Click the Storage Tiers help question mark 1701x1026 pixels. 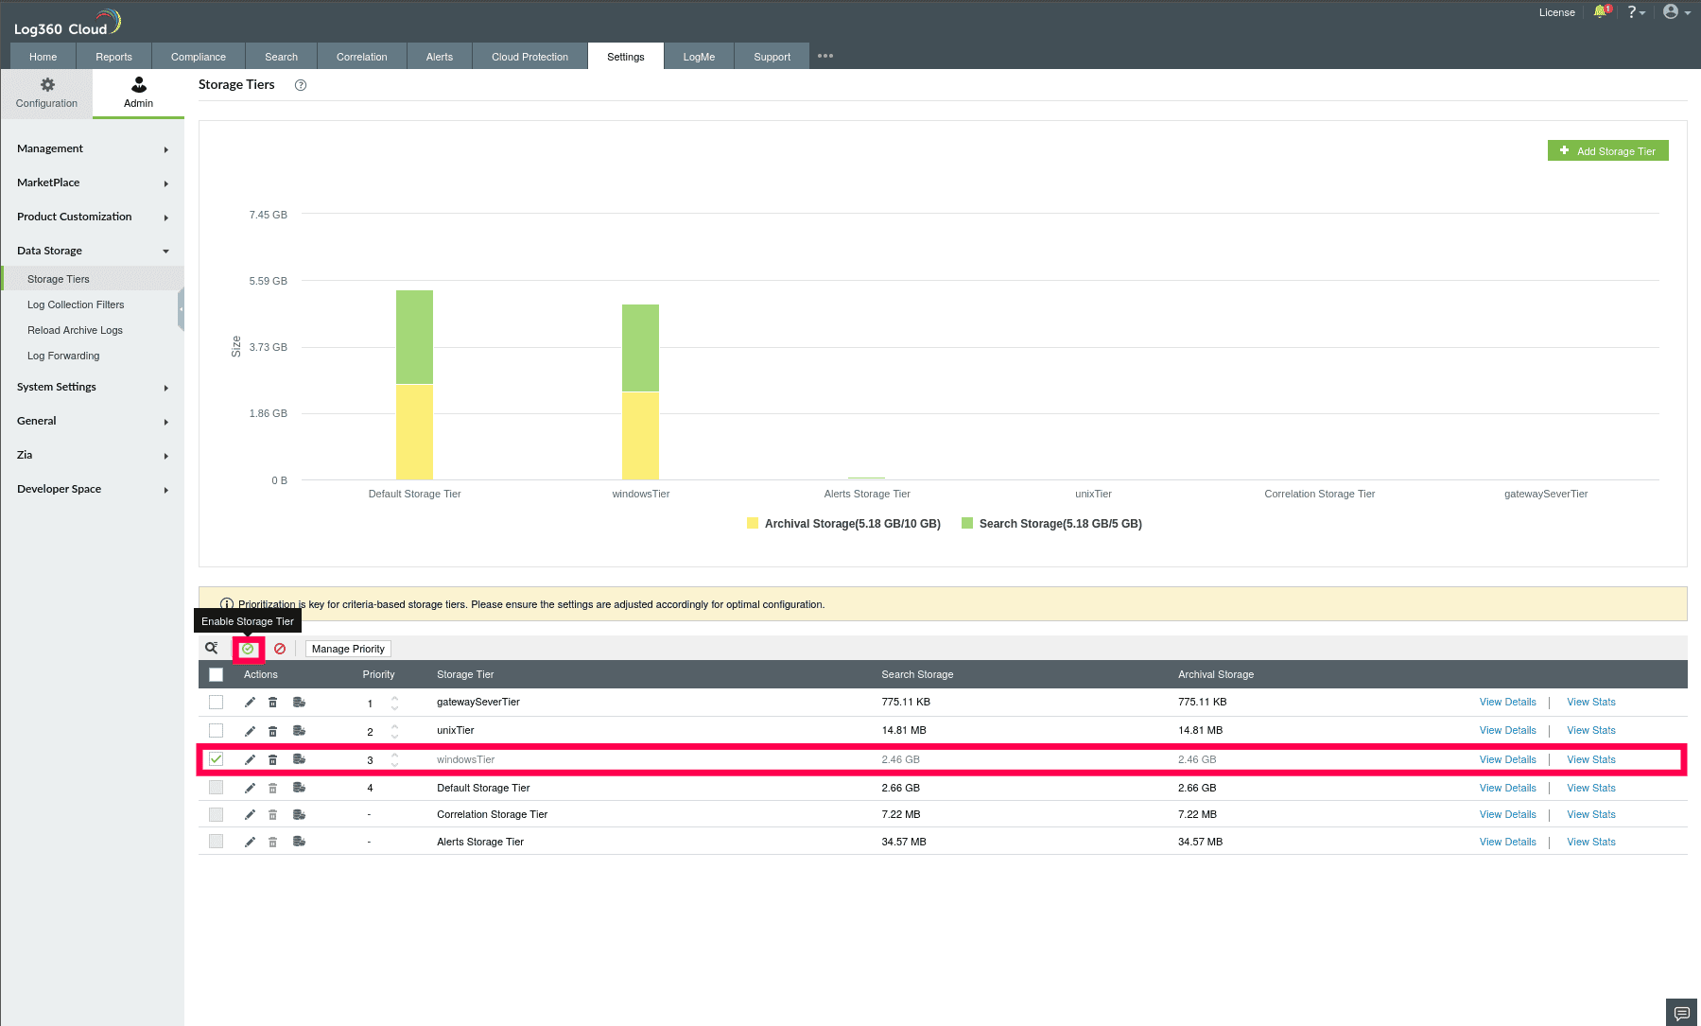[x=301, y=85]
